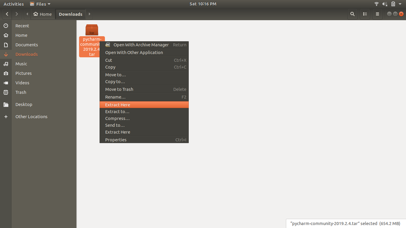Open Other Locations in the sidebar
406x228 pixels.
[x=31, y=117]
